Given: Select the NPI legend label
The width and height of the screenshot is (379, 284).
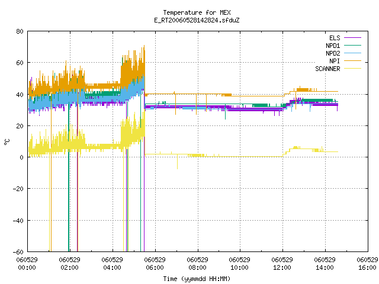Looking at the screenshot, I should point(335,61).
